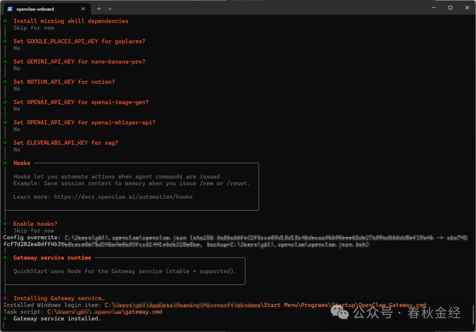The width and height of the screenshot is (476, 332).
Task: Click the gateway.cmd task script path
Action: coord(143,312)
